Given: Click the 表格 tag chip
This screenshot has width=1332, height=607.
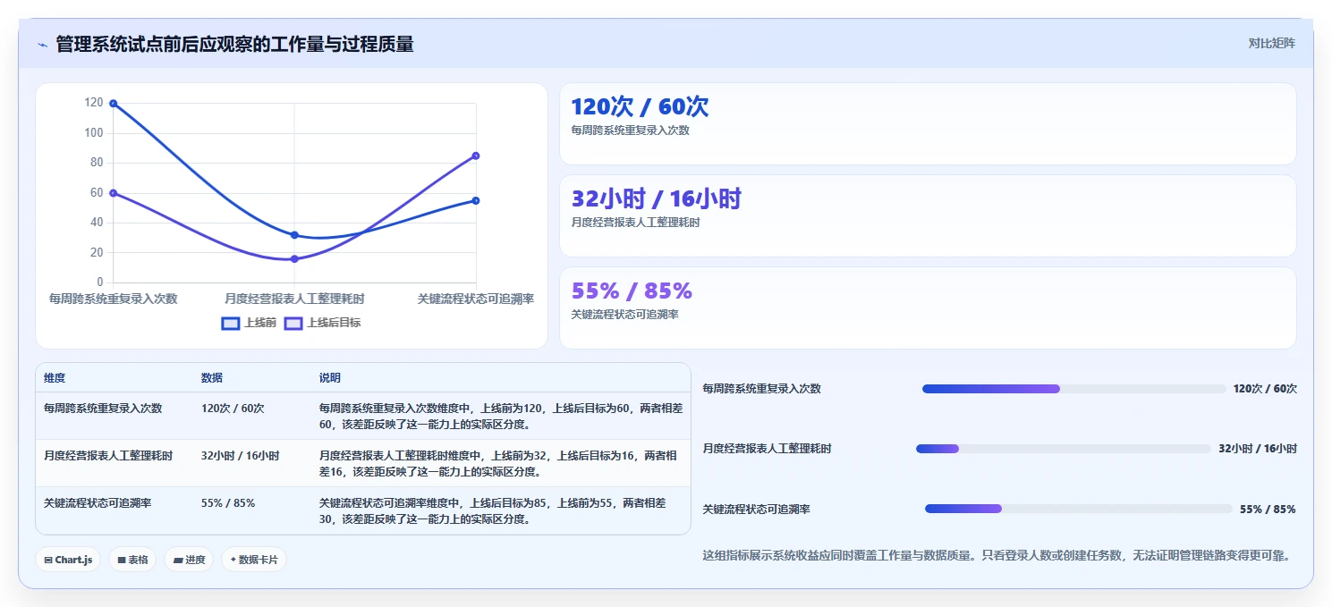Looking at the screenshot, I should pos(132,560).
